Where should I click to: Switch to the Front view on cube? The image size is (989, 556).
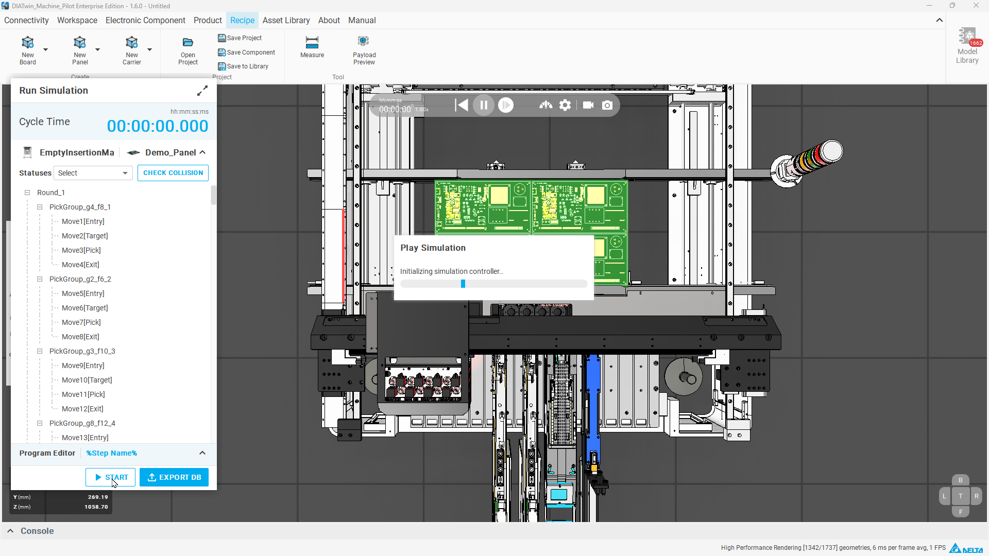961,512
